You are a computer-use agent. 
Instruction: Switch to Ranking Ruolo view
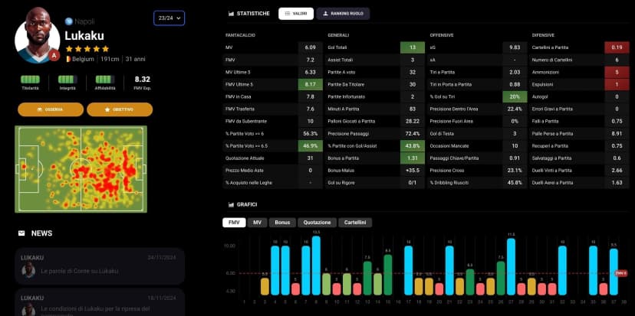344,14
